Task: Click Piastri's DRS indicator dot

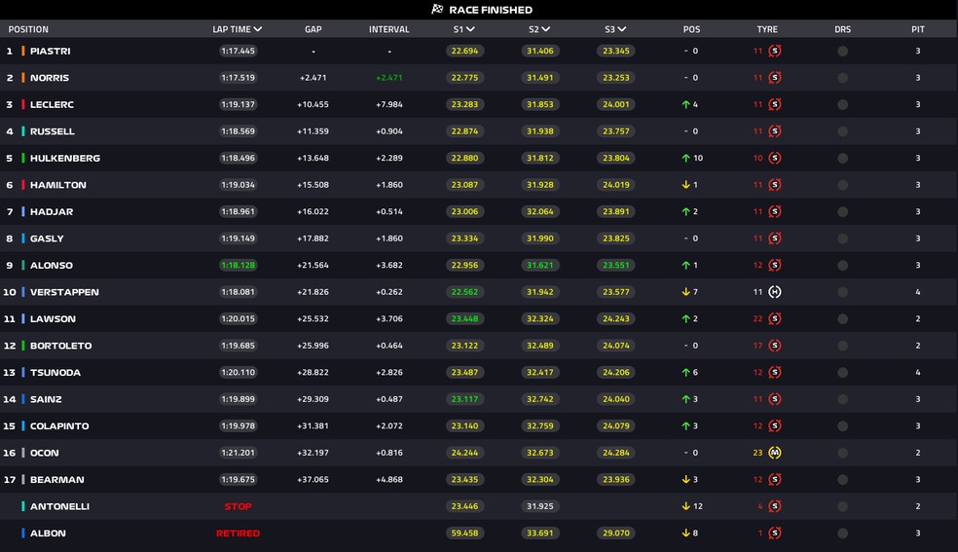Action: point(842,52)
